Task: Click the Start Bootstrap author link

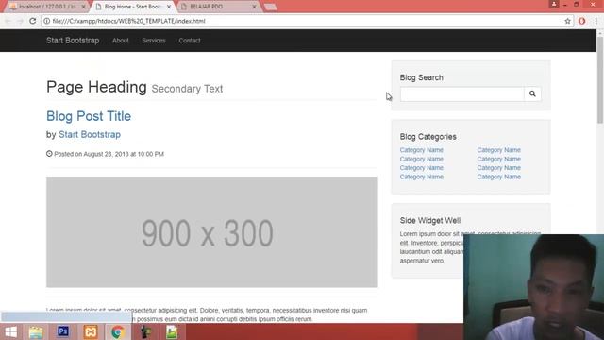Action: (90, 134)
